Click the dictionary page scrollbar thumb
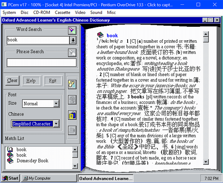This screenshot has height=183, width=223. (206, 40)
